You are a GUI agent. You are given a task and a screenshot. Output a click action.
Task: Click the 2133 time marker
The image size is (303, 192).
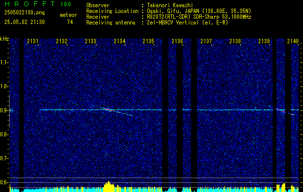pos(91,41)
